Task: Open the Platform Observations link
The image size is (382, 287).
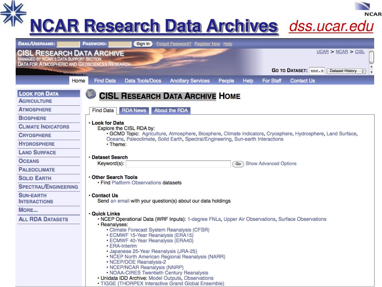Action: (136, 182)
